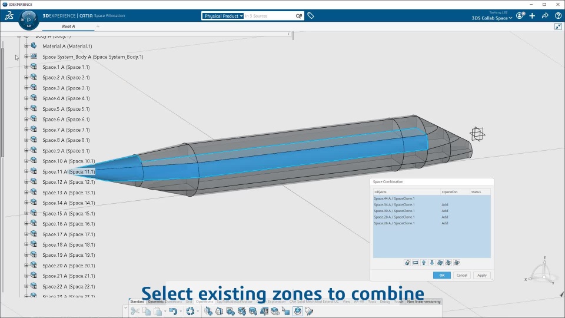The height and width of the screenshot is (318, 565).
Task: Click the eraser remove icon in Space Combination
Action: pyautogui.click(x=407, y=263)
